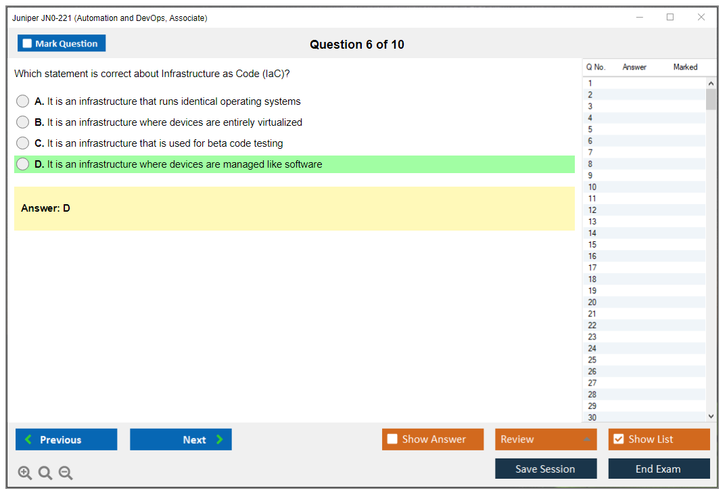Tick the Mark Question checkbox
Viewport: 727px width, 497px height.
point(28,44)
